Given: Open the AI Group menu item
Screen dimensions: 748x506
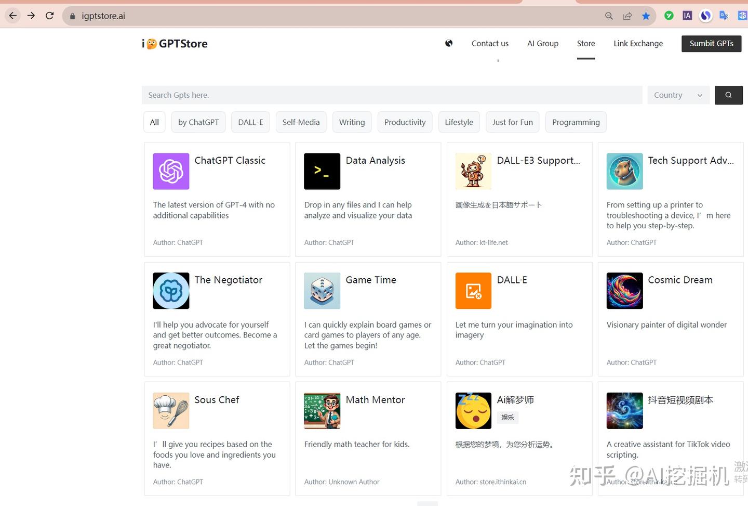Looking at the screenshot, I should click(x=543, y=44).
